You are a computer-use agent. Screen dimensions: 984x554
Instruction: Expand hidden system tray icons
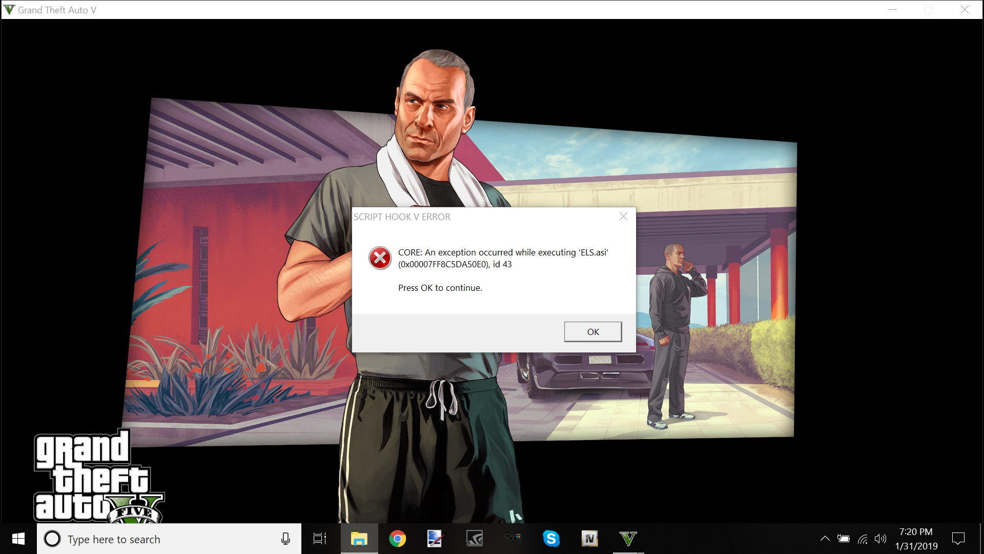(825, 539)
